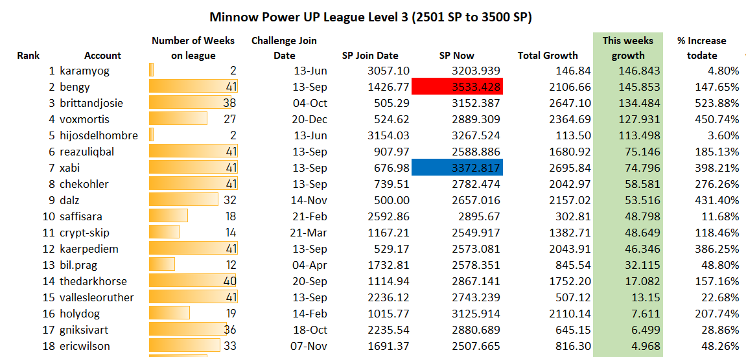Select the This weeks growth header
This screenshot has width=746, height=357.
627,48
